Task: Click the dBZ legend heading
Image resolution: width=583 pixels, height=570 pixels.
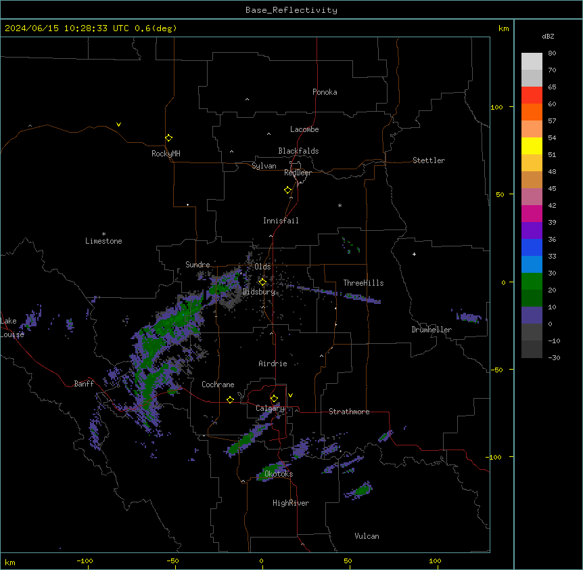Action: click(548, 36)
